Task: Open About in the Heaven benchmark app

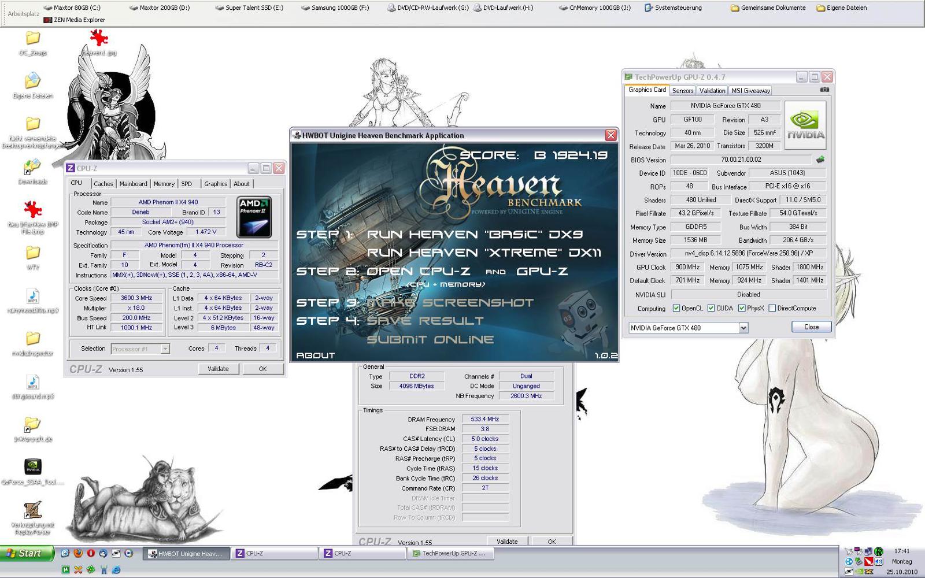Action: [316, 355]
